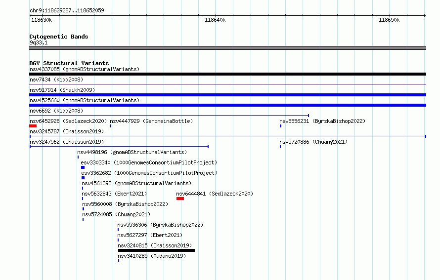Click nsv4561393 gnomAD variant label
Screen dimensions: 440x280
[136, 183]
